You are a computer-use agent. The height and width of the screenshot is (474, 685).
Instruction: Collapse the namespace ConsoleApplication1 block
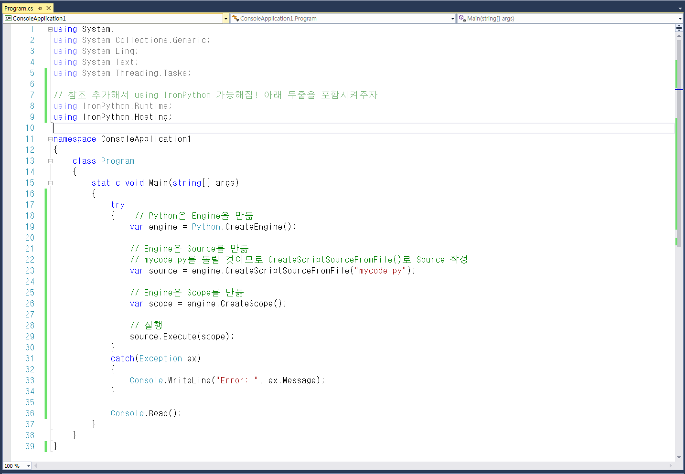(x=50, y=139)
